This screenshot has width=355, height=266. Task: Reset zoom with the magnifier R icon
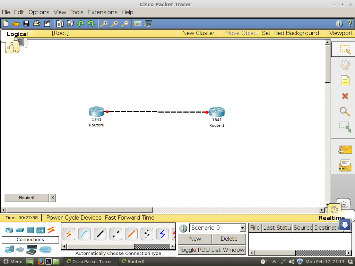pos(114,24)
